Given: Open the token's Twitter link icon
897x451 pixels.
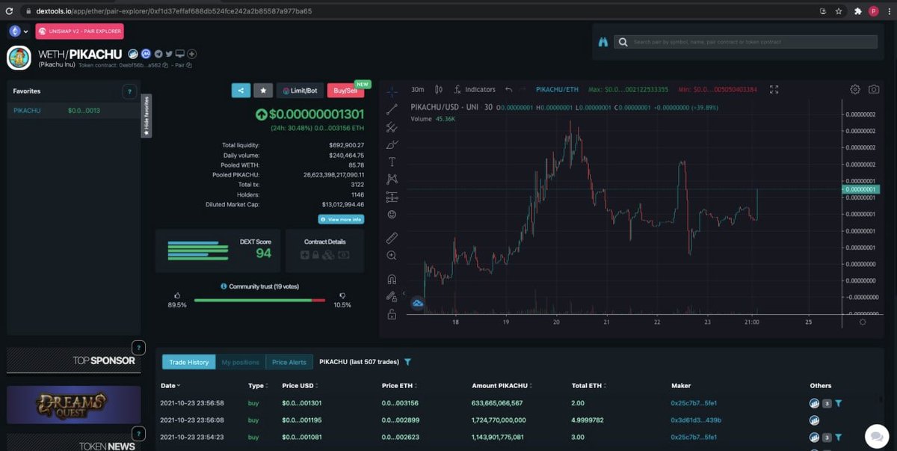Looking at the screenshot, I should [169, 54].
